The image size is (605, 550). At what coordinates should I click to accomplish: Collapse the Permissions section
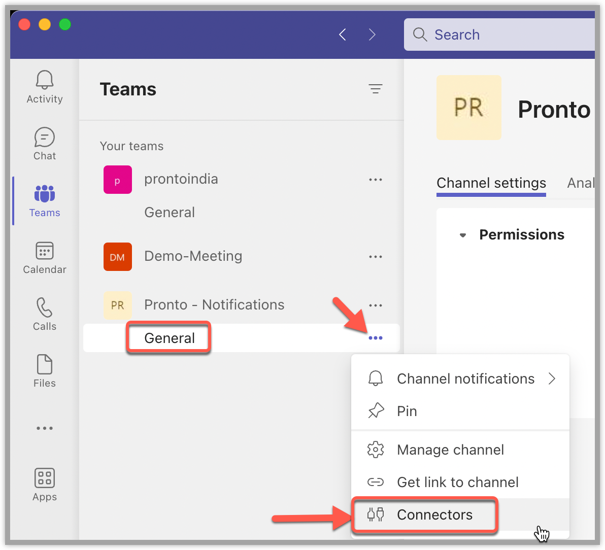[x=462, y=235]
